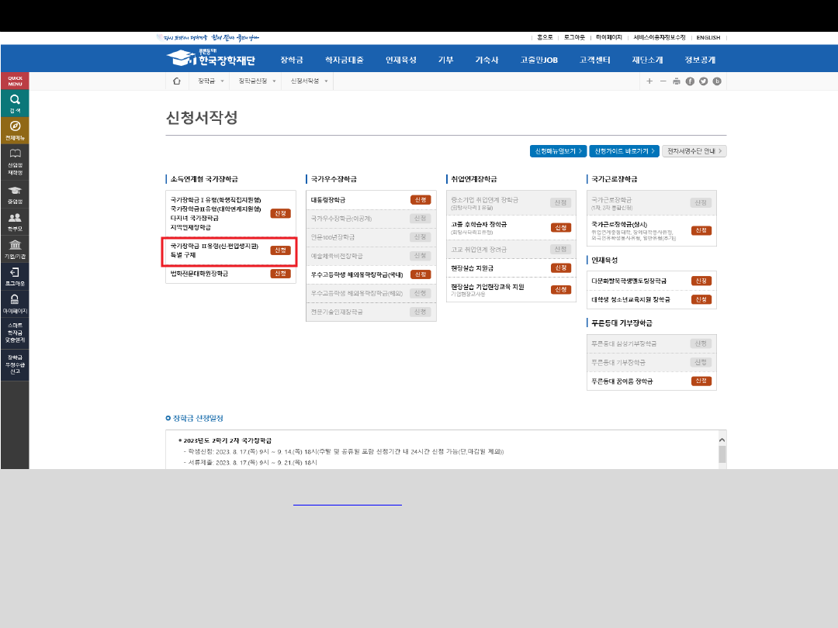Click the print icon

tap(677, 81)
